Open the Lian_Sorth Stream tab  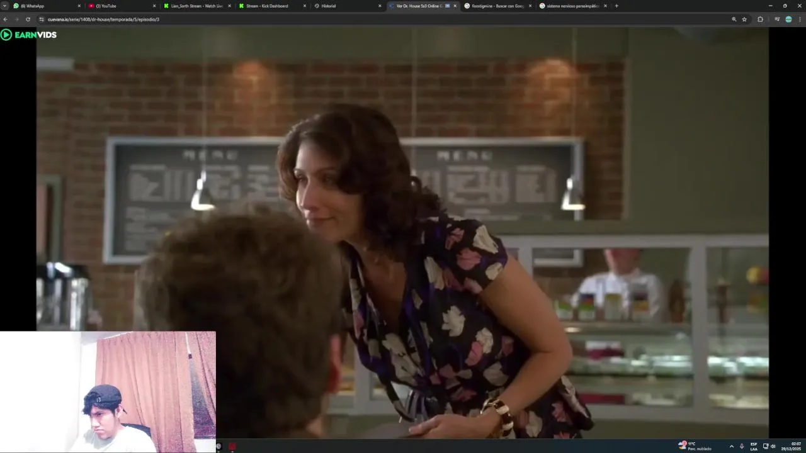point(197,6)
